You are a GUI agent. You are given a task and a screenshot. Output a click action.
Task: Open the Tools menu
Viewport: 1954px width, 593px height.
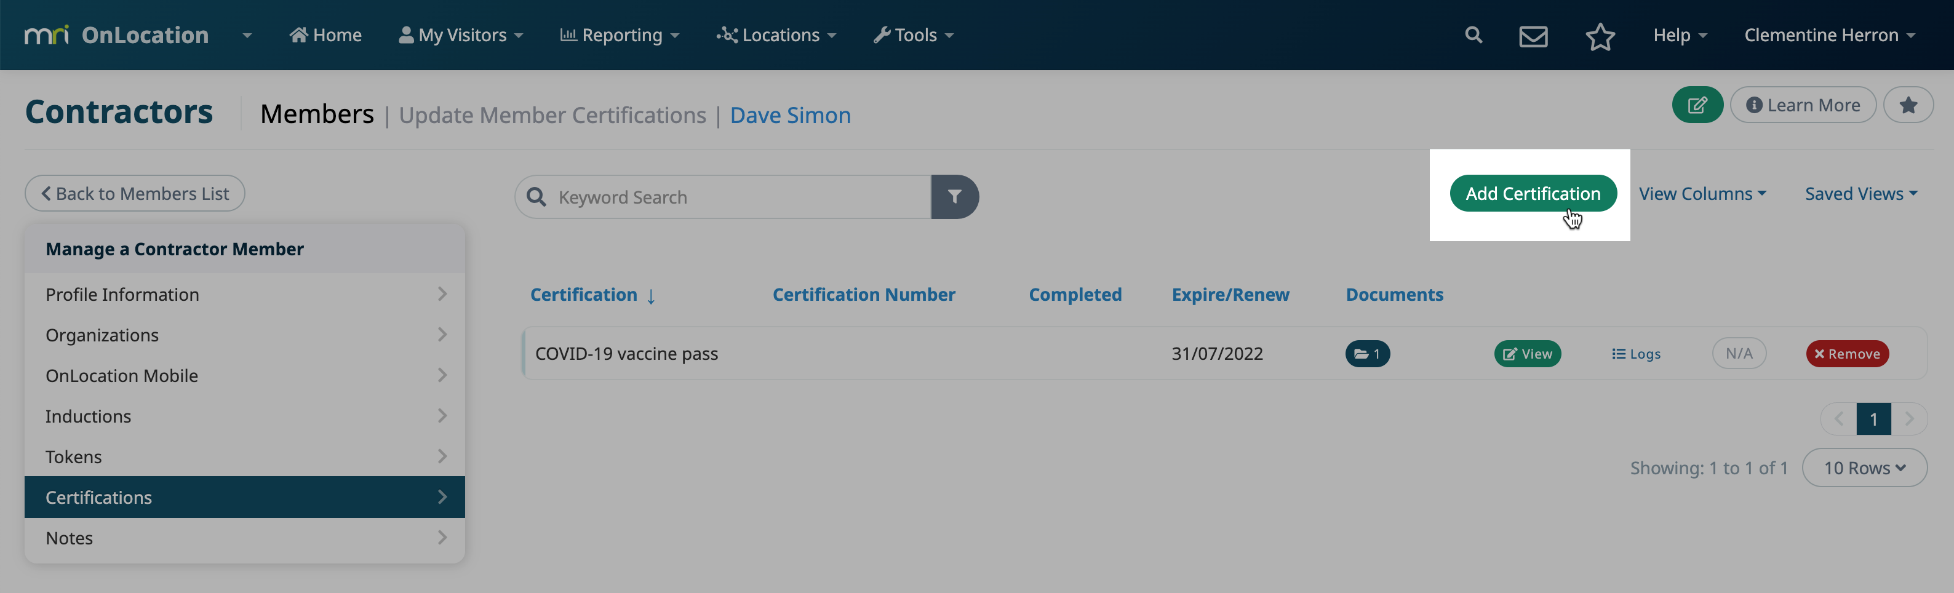pos(913,35)
